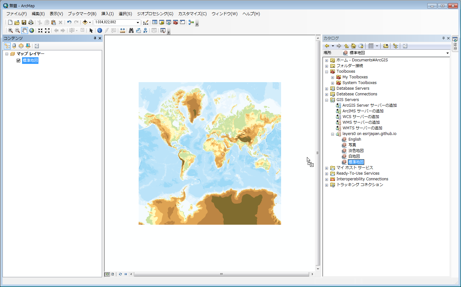The height and width of the screenshot is (287, 461).
Task: Switch table of contents to List By Visibility
Action: (21, 46)
